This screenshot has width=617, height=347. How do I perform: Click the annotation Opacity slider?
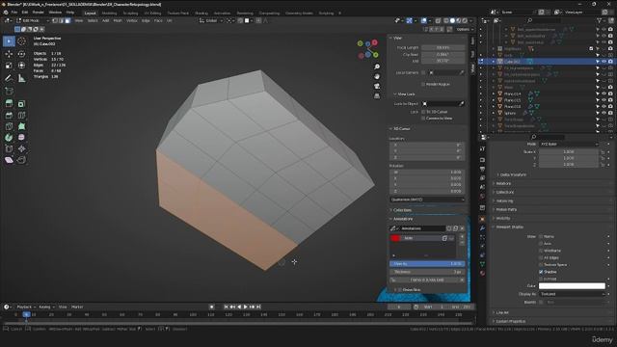point(427,264)
